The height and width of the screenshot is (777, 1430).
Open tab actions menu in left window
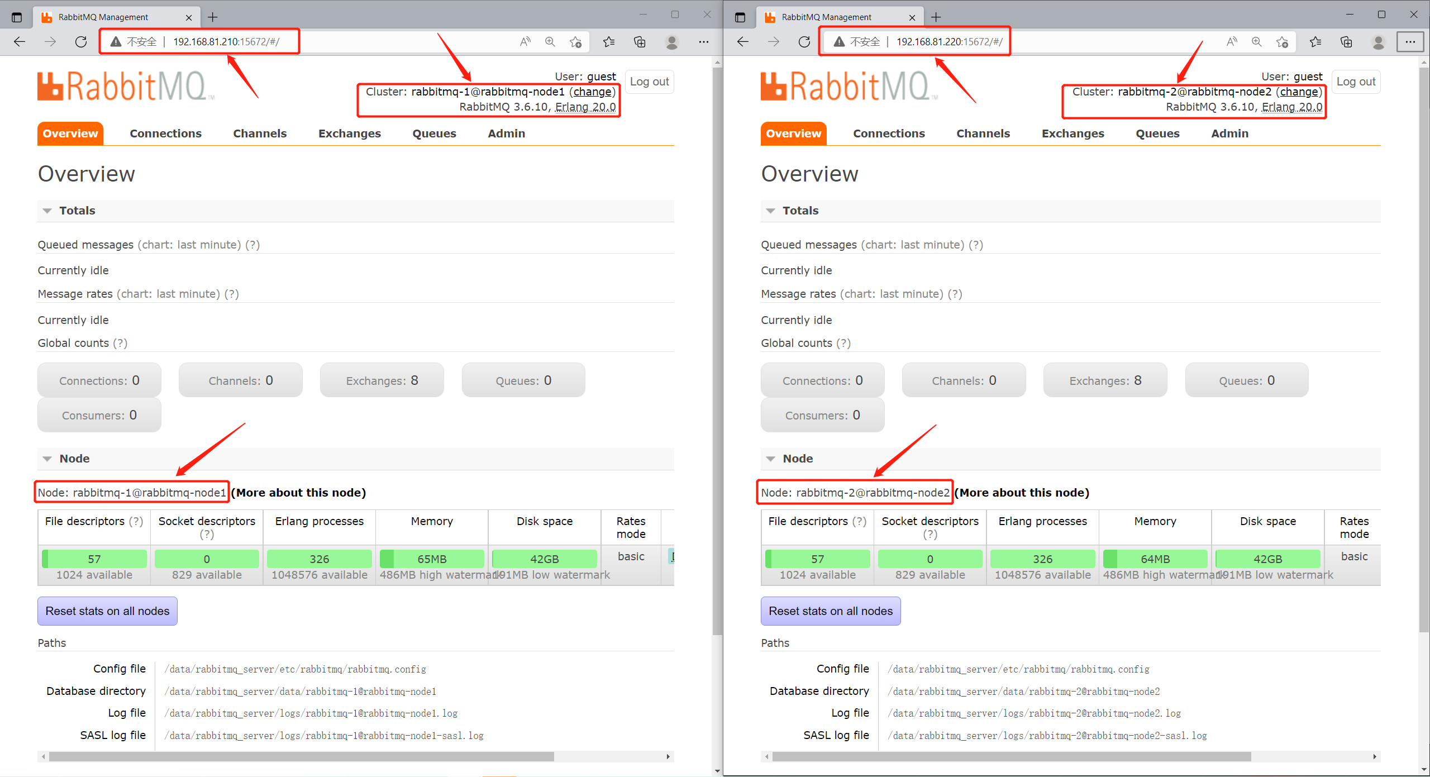(x=17, y=17)
